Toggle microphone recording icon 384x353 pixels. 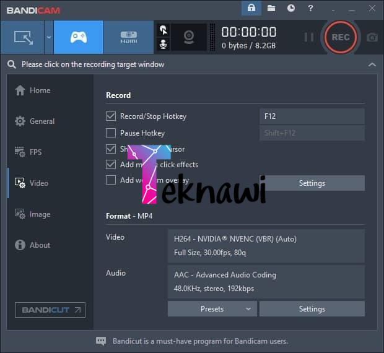(163, 45)
